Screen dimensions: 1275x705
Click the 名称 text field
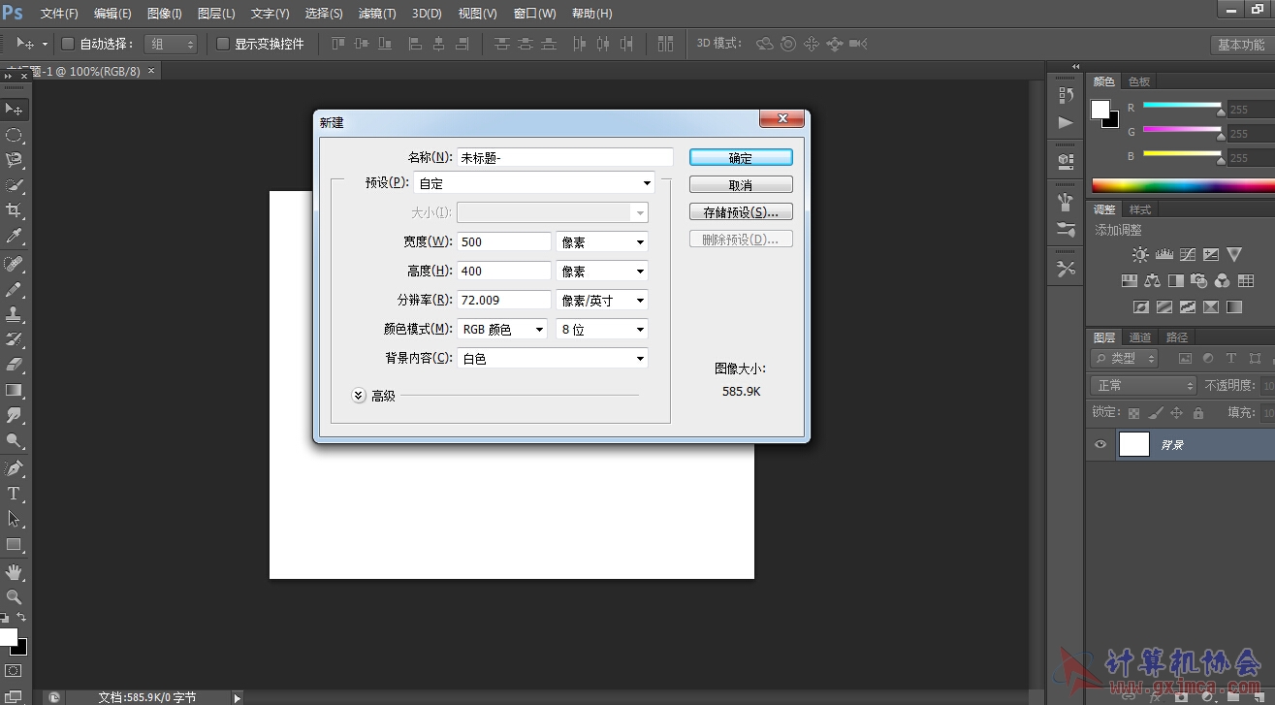coord(565,157)
